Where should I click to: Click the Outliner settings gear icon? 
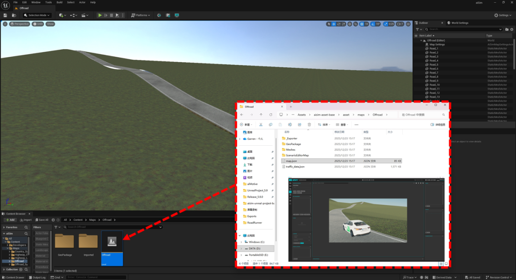click(512, 29)
